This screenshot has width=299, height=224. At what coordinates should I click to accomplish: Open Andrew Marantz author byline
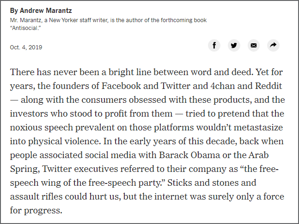pos(46,11)
